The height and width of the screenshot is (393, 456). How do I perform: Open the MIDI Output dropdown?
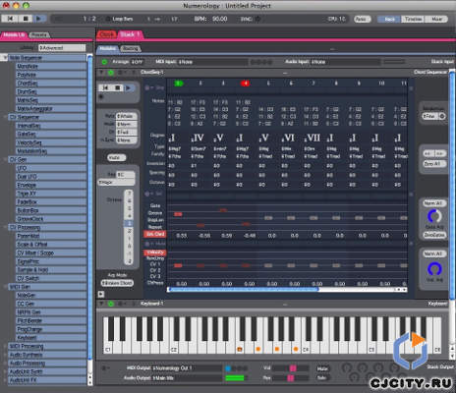[187, 368]
